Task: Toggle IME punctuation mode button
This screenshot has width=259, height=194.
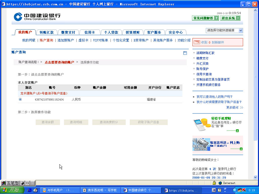Action: pyautogui.click(x=27, y=183)
